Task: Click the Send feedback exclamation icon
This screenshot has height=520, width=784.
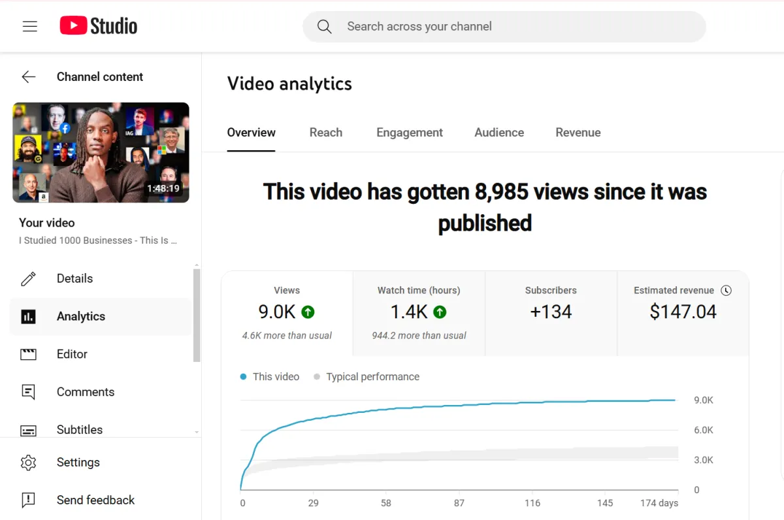Action: pyautogui.click(x=29, y=500)
